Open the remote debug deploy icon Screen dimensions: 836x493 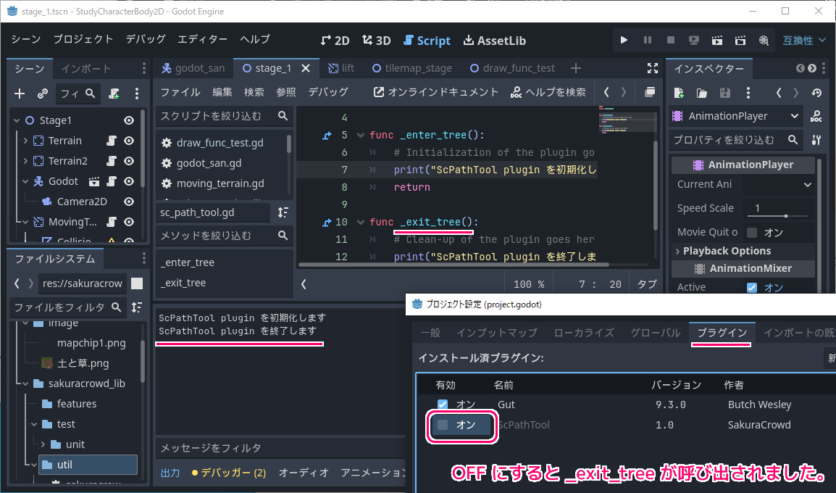[693, 40]
